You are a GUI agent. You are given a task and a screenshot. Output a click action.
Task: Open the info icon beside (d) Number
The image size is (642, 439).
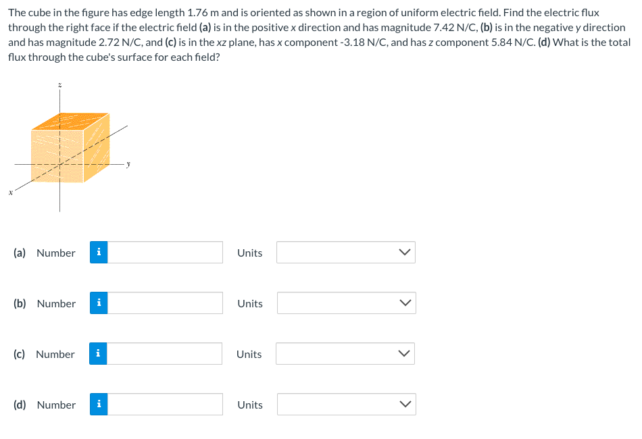point(99,405)
